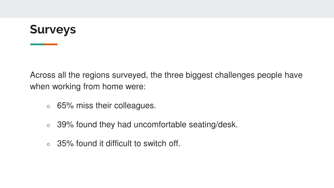Click the words "three biggest" in intro paragraph
This screenshot has height=188, width=334.
click(189, 75)
